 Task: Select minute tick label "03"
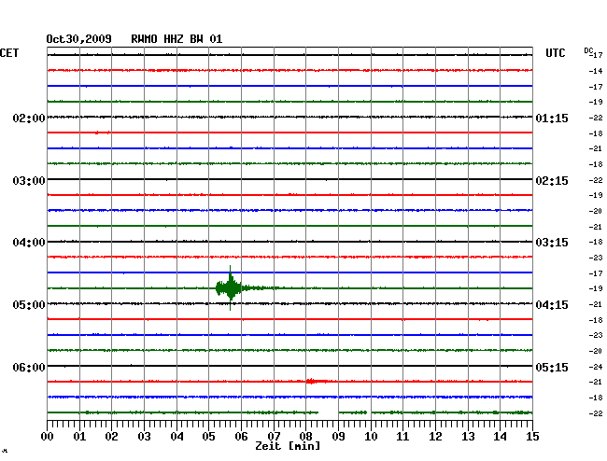[144, 436]
